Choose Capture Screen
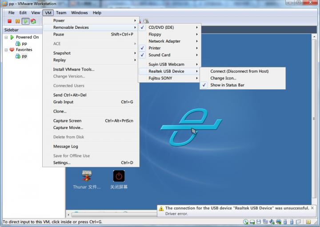This screenshot has width=320, height=227. pyautogui.click(x=91, y=121)
